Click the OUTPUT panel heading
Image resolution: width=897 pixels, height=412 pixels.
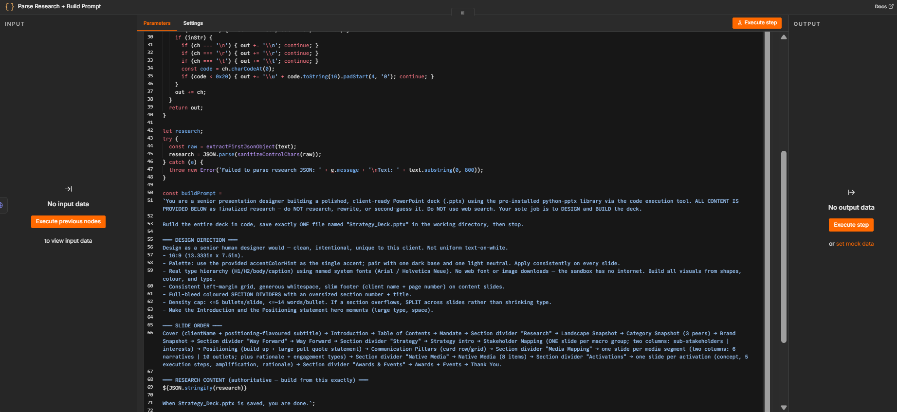tap(807, 24)
